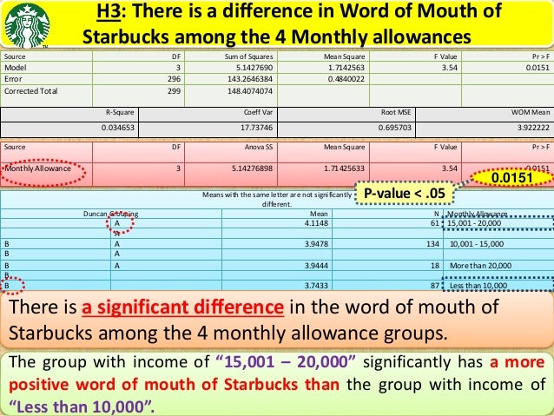Image resolution: width=554 pixels, height=416 pixels.
Task: Click the value 1.71425633
Action: click(x=344, y=168)
